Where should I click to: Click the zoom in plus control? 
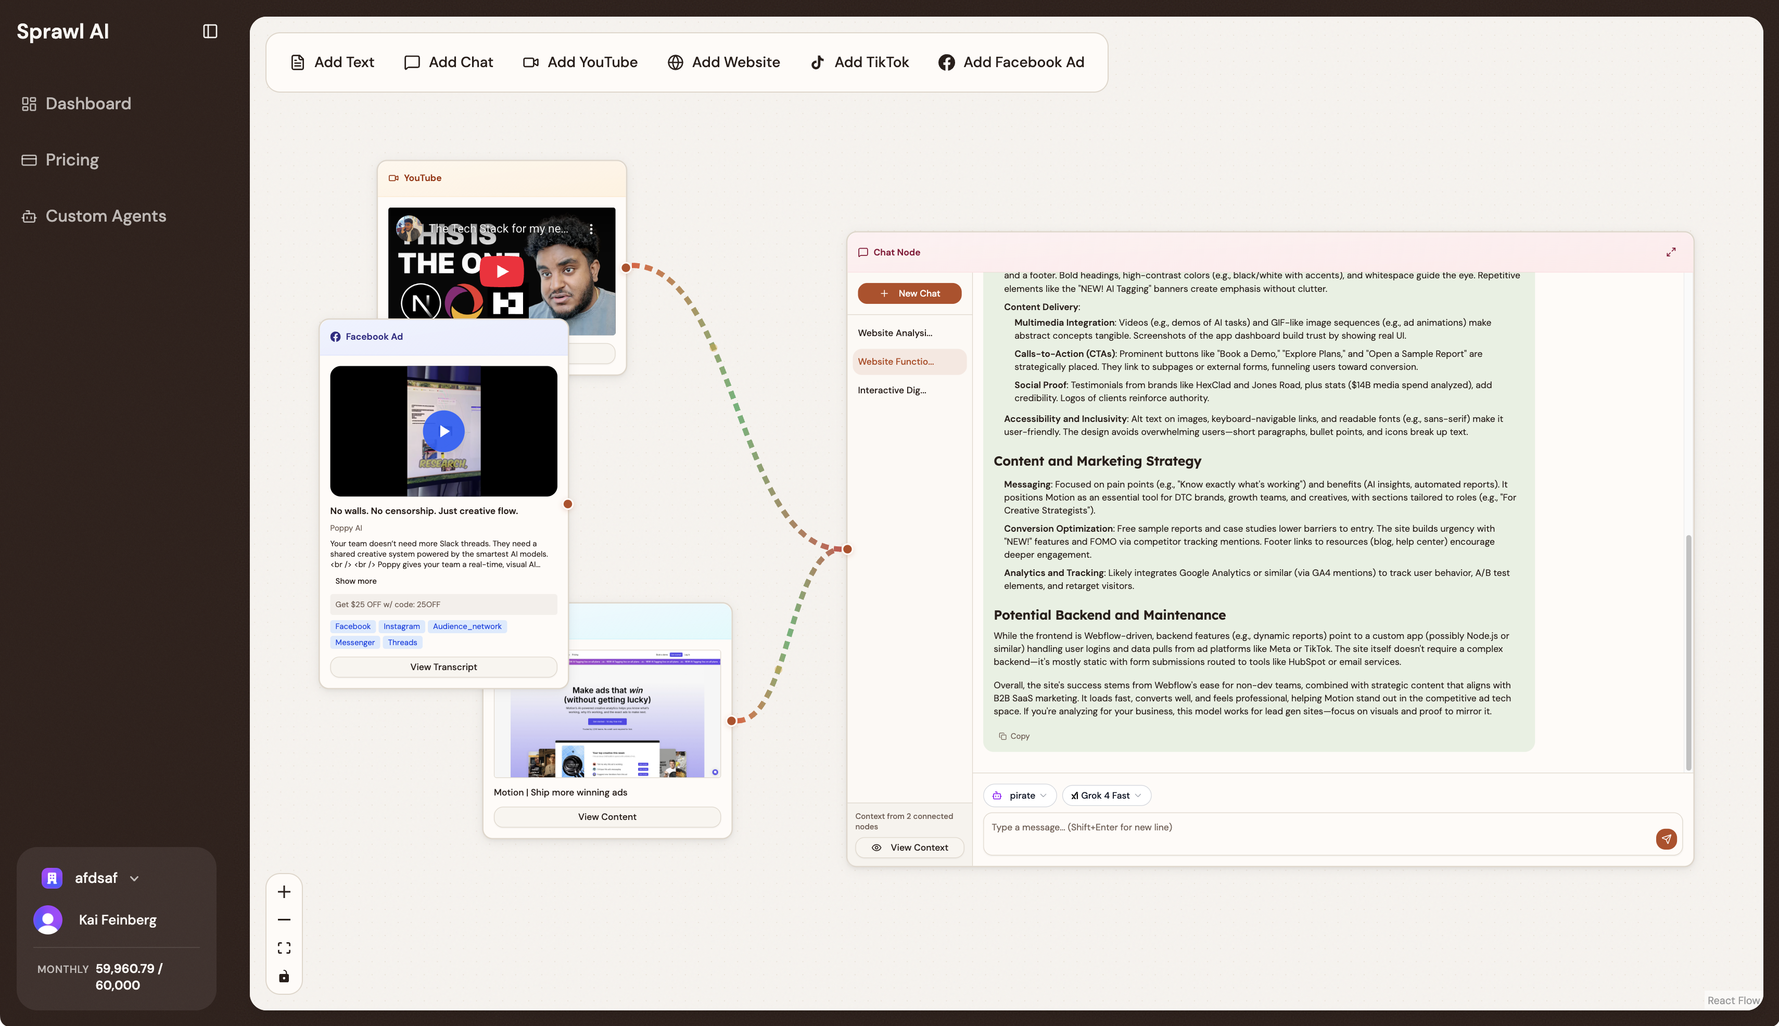[x=284, y=891]
